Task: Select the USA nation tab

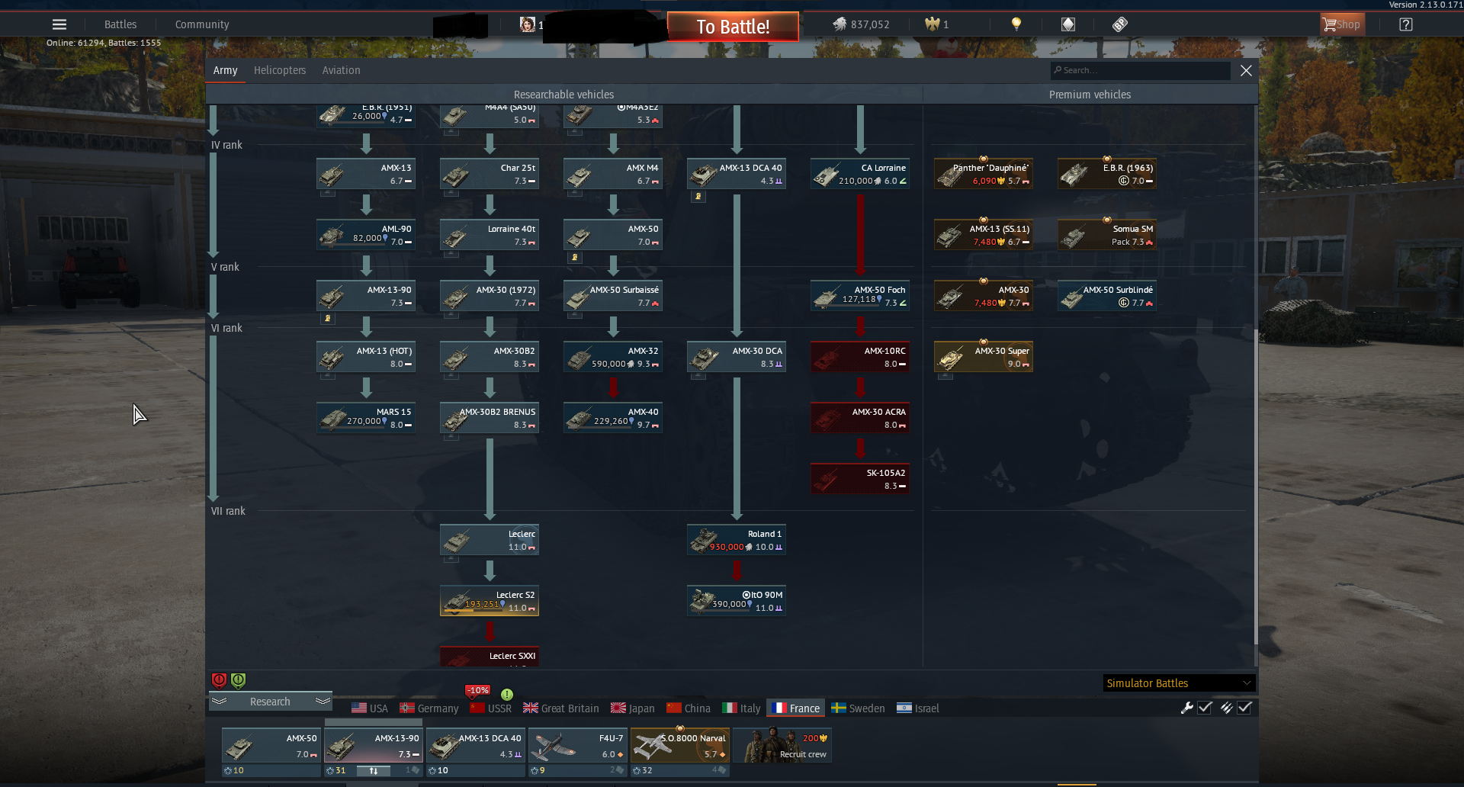Action: [x=370, y=708]
